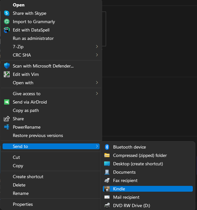This screenshot has width=197, height=210.
Task: Select the Send to entry
Action: tap(51, 146)
